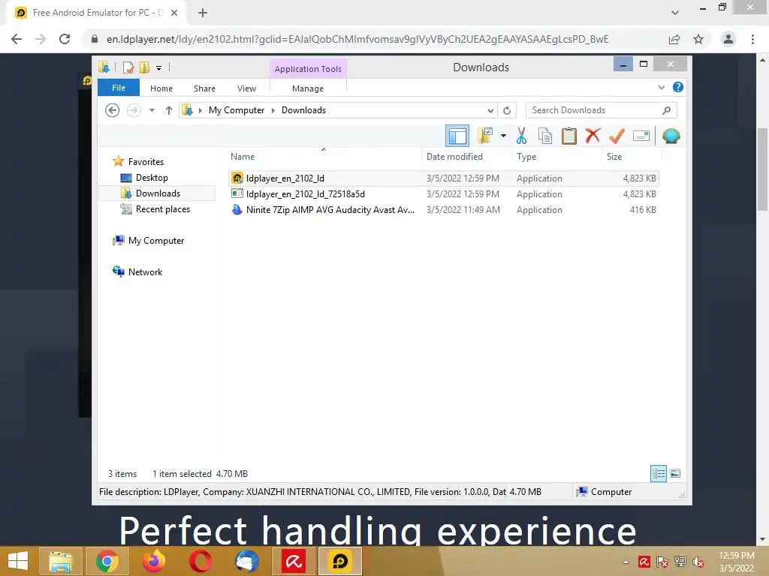
Task: Open the Manage ribbon tab
Action: pos(308,88)
